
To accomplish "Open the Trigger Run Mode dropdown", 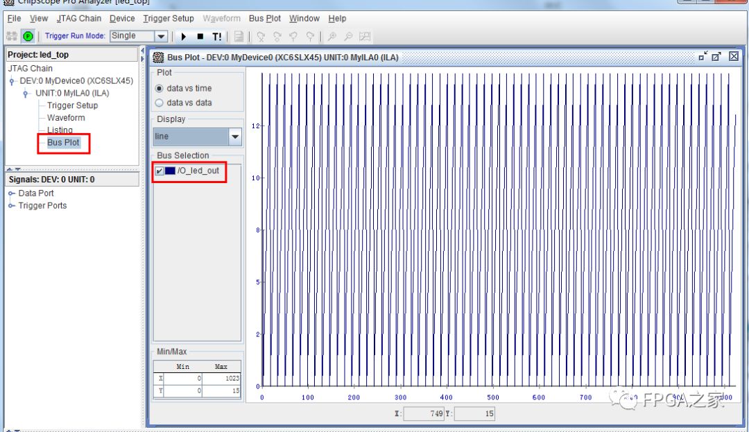I will pyautogui.click(x=162, y=36).
